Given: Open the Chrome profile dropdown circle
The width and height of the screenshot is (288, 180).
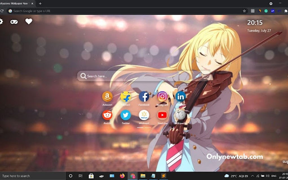Looking at the screenshot, I should click(271, 3).
